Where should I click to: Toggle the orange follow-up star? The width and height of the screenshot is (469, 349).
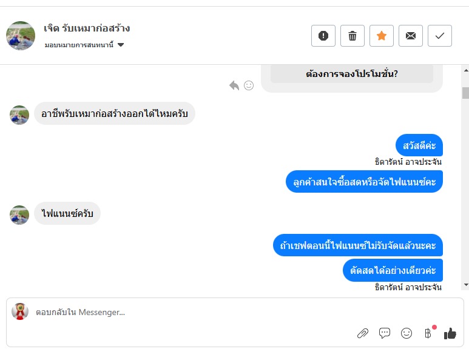381,36
